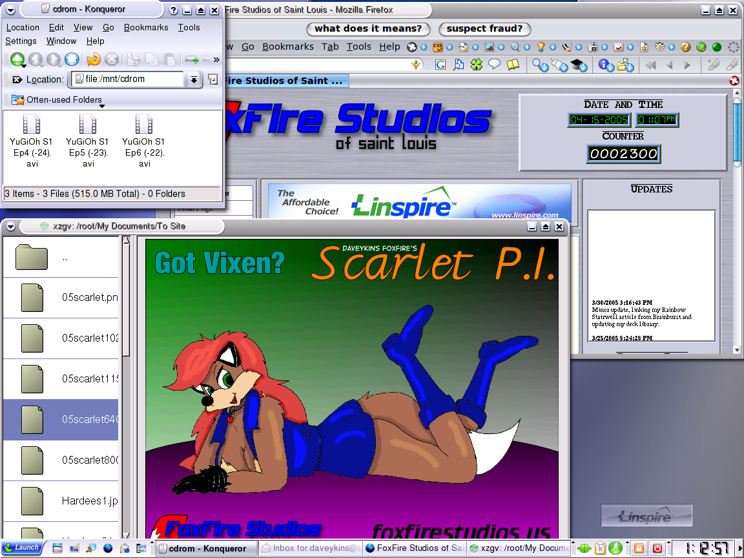Open the Konqueror window menu arrow in title bar
The width and height of the screenshot is (744, 558).
[10, 10]
